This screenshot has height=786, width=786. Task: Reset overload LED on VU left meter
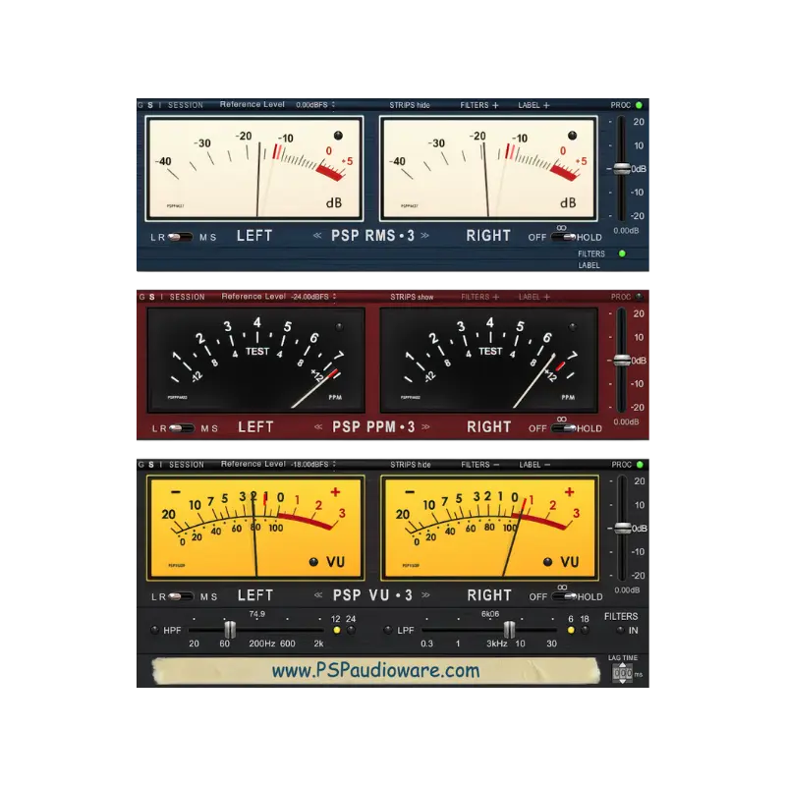click(313, 562)
